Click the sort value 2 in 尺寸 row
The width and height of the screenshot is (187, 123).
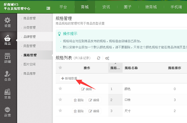pos(175,111)
